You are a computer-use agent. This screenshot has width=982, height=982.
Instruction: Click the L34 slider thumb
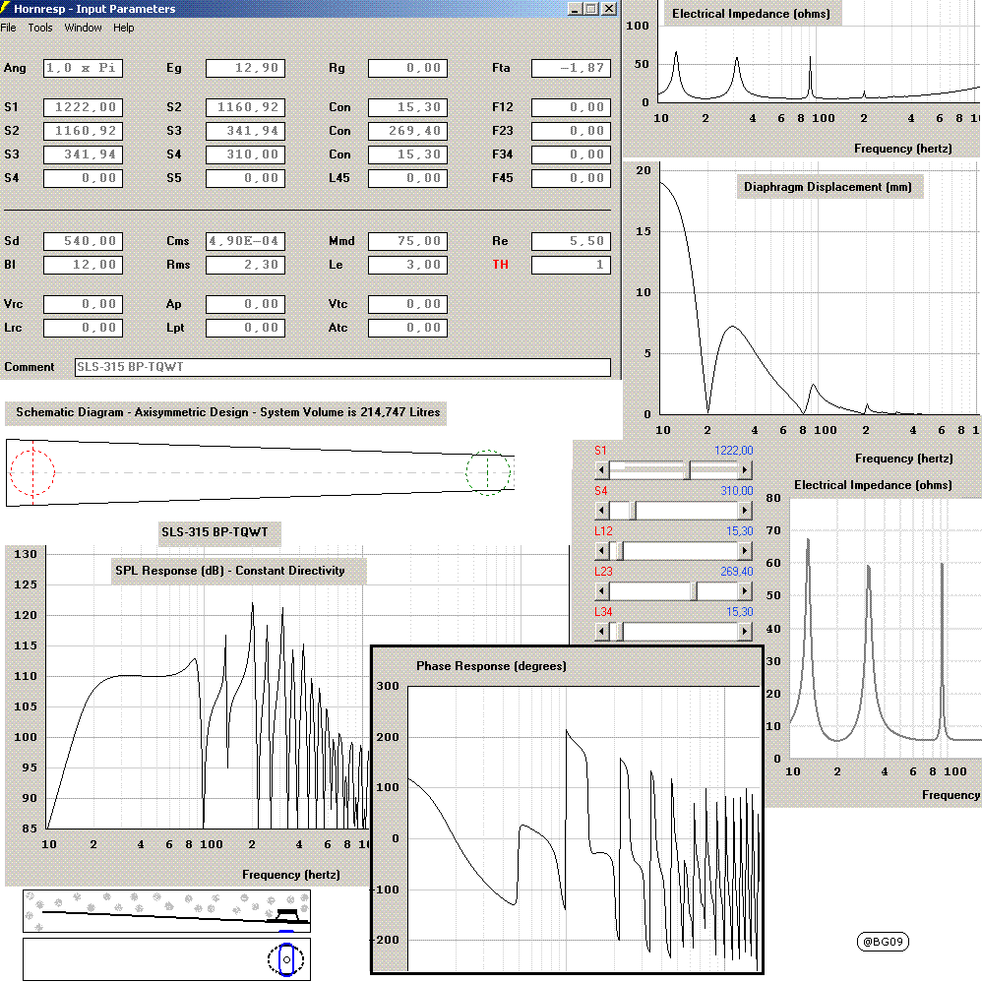point(619,632)
